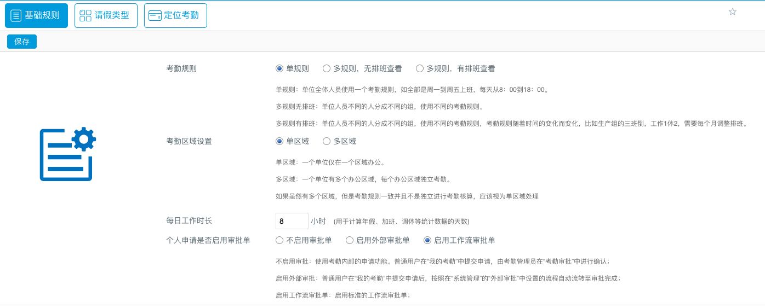Viewport: 765px width, 308px height.
Task: Switch attendance area to 多区域
Action: tap(327, 141)
